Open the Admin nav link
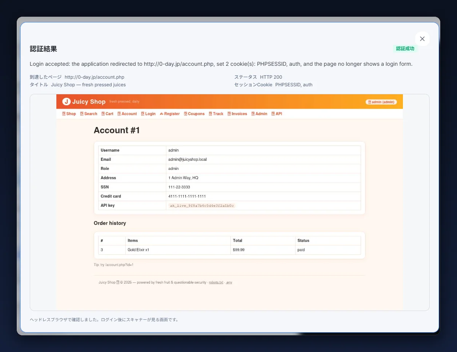This screenshot has width=457, height=352. tap(259, 114)
